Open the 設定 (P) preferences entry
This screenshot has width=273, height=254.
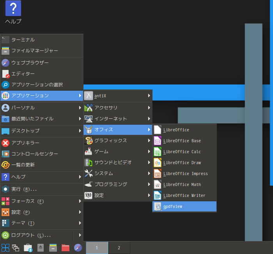pyautogui.click(x=42, y=212)
